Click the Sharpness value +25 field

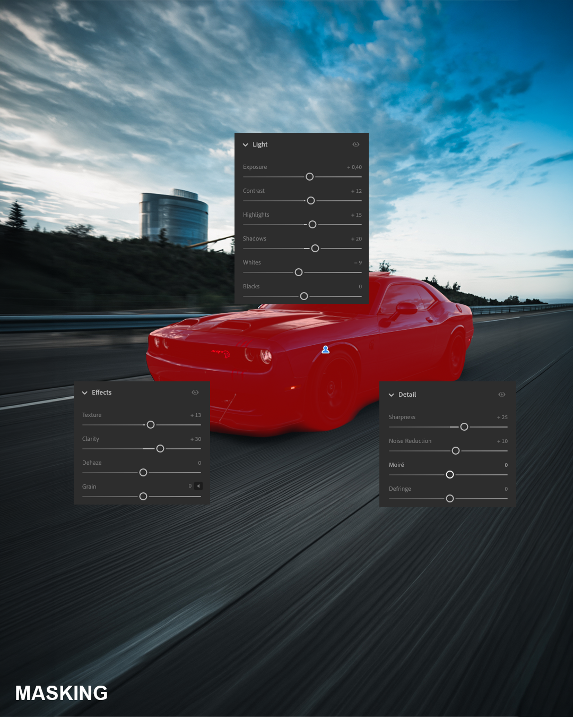tap(502, 417)
